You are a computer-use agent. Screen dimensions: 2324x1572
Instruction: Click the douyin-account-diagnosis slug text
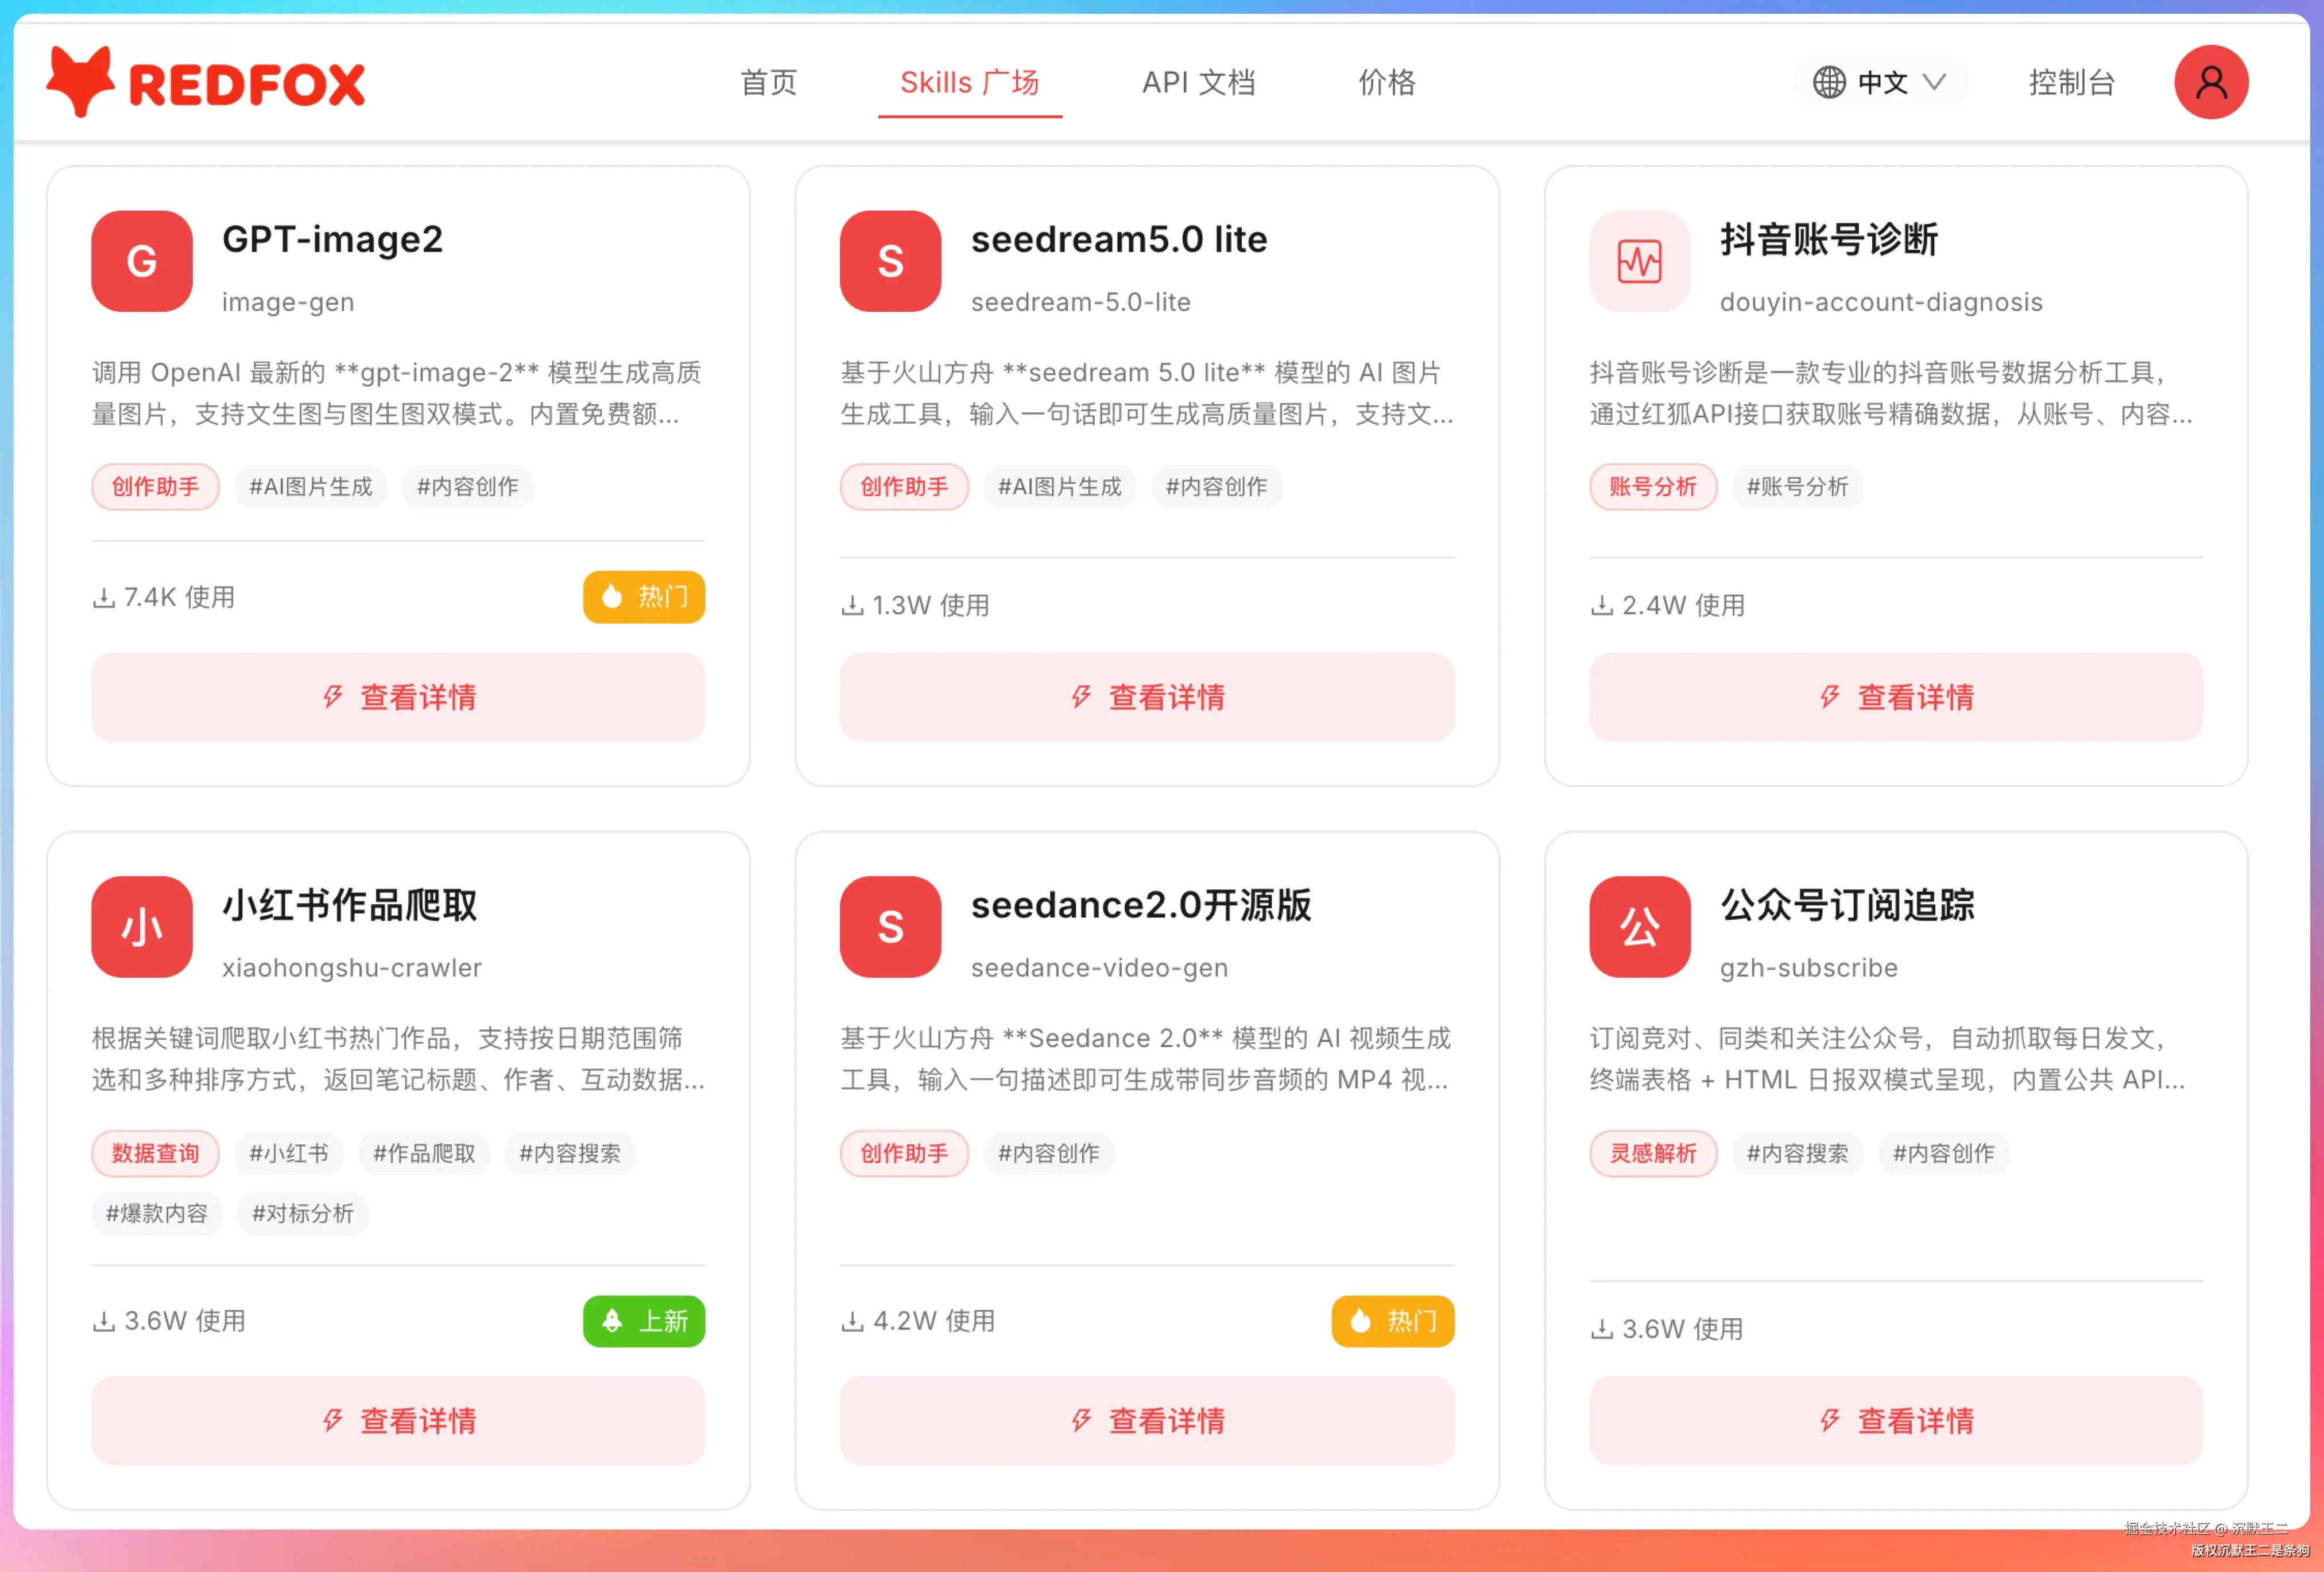pos(1881,302)
